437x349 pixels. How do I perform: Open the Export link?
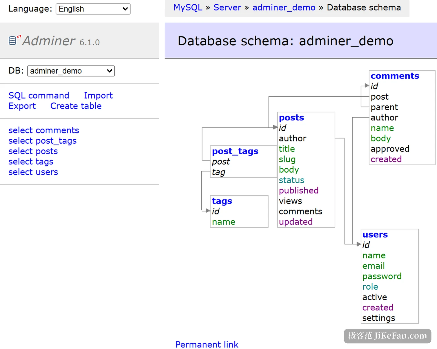click(22, 106)
